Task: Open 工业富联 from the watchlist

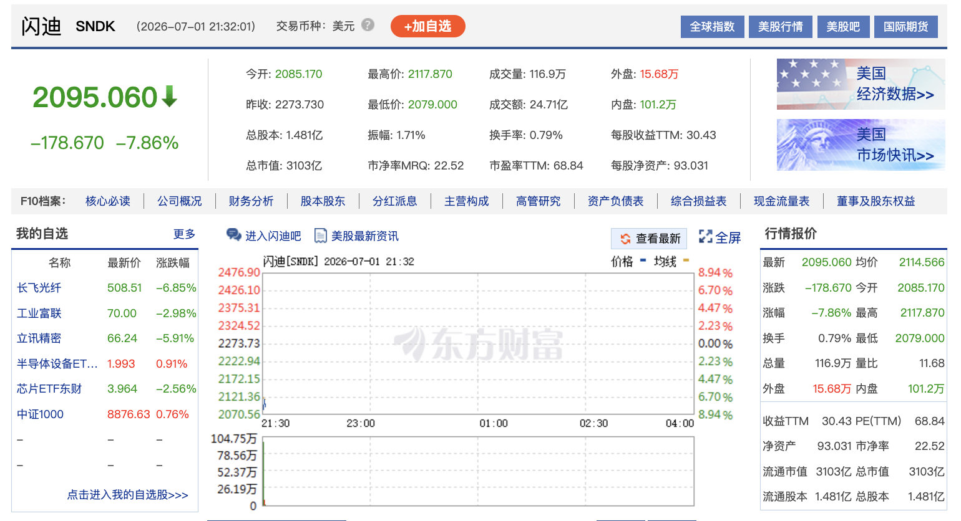Action: click(x=39, y=313)
